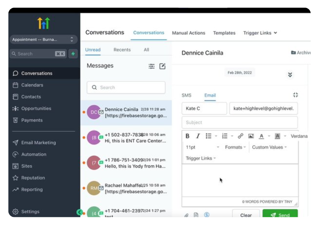The image size is (322, 225).
Task: Select the SMS tab
Action: (186, 95)
